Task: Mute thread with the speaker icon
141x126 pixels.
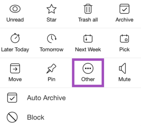Action: coord(123,68)
